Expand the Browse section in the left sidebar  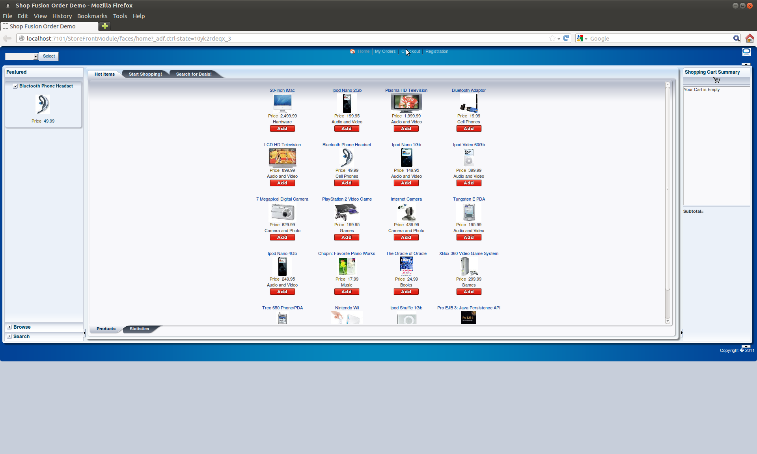pyautogui.click(x=9, y=327)
